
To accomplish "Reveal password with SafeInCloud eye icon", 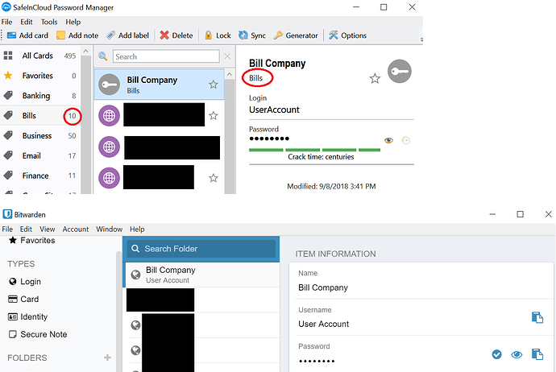I will 388,141.
